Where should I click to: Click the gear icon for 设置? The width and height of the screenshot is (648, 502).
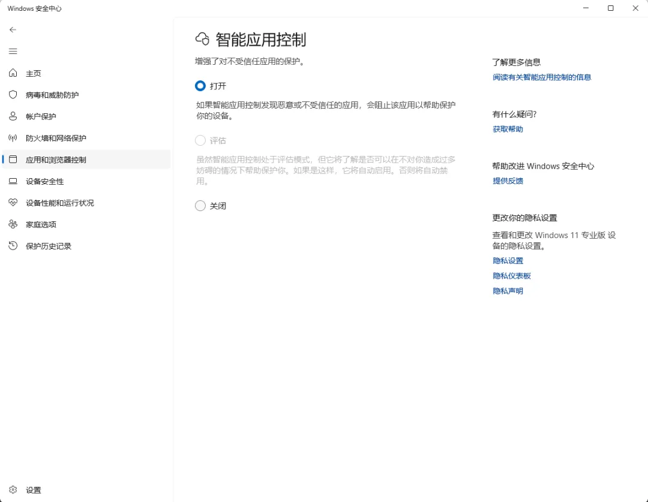tap(13, 489)
